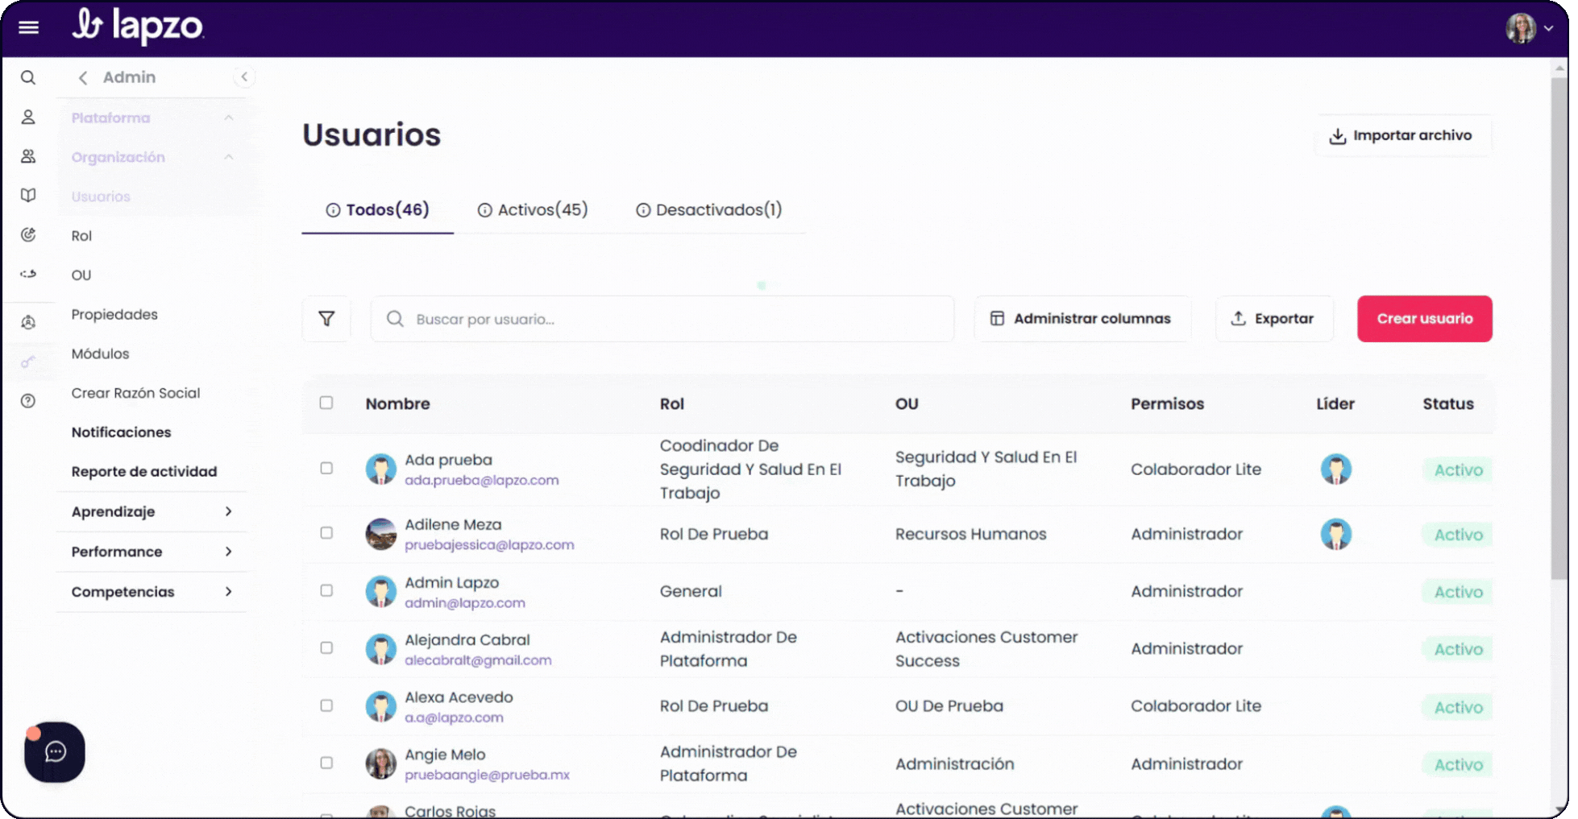Select the profile person icon in the sidebar
Viewport: 1578px width, 819px height.
click(x=28, y=117)
